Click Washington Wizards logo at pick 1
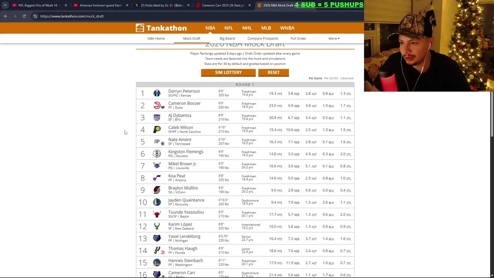Viewport: 494px width, 278px height. [x=157, y=93]
